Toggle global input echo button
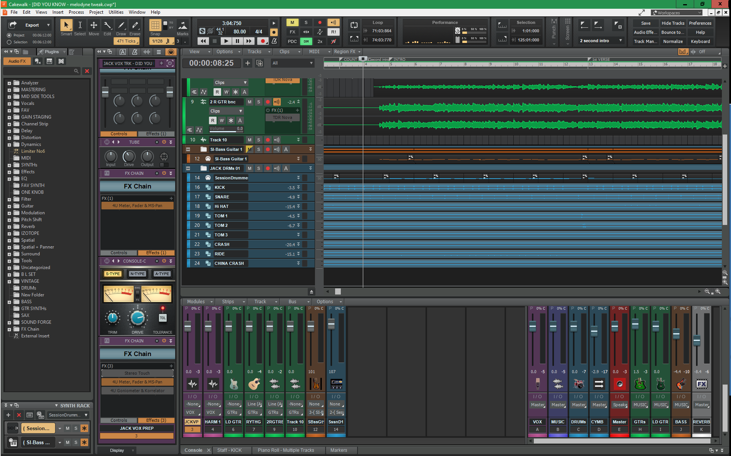Screen dimensions: 731x456 [x=333, y=22]
